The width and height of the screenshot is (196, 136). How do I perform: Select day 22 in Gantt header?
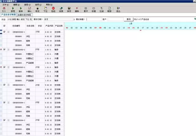tap(167, 28)
